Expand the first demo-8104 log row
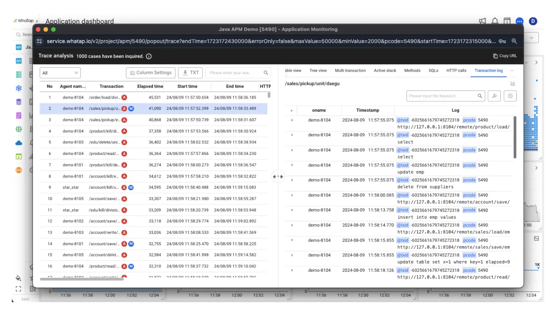The image size is (556, 317). [292, 120]
